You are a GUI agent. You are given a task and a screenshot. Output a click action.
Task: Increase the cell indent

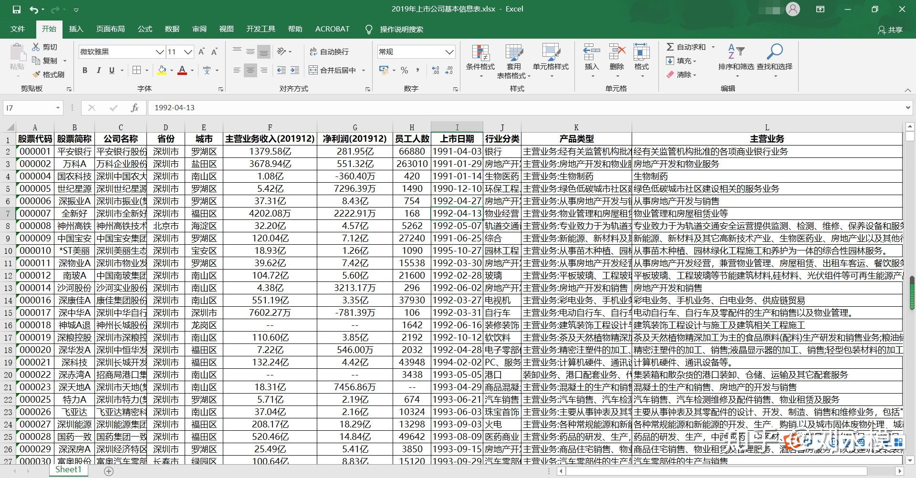coord(295,70)
